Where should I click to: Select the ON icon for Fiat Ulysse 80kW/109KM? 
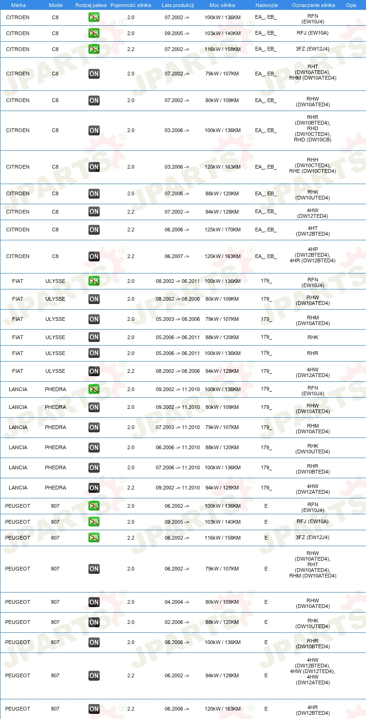[94, 299]
